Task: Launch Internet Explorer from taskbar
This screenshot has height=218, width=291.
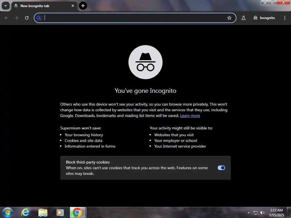Action: click(25, 212)
